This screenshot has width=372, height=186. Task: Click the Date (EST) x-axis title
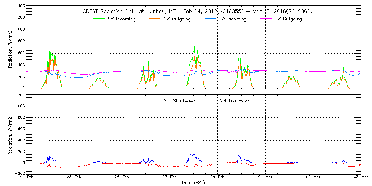point(193,183)
